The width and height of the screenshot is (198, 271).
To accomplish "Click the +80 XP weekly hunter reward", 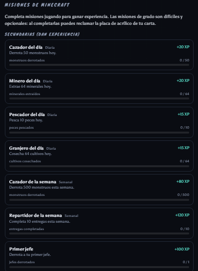I will coord(183,181).
